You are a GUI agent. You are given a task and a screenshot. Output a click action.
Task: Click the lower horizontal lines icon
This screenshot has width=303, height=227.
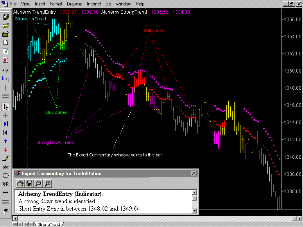click(x=5, y=202)
